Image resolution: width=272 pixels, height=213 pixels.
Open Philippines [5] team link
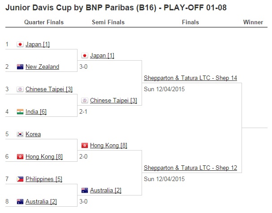click(x=44, y=179)
